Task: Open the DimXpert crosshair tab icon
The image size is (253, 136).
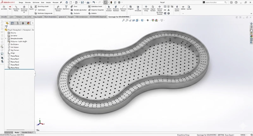Action: pyautogui.click(x=23, y=23)
